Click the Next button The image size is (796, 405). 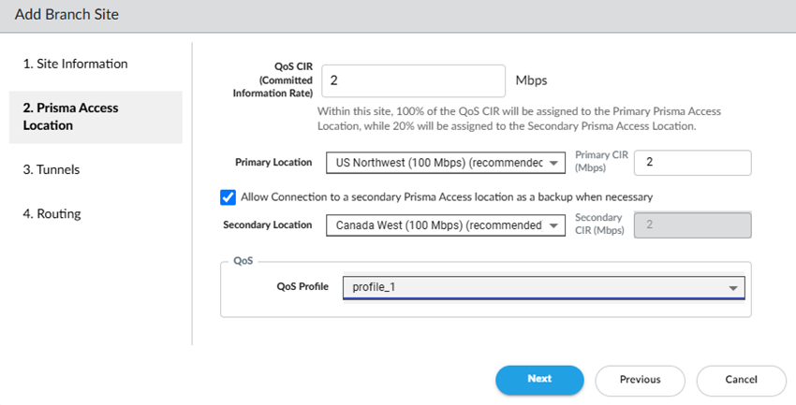coord(539,380)
